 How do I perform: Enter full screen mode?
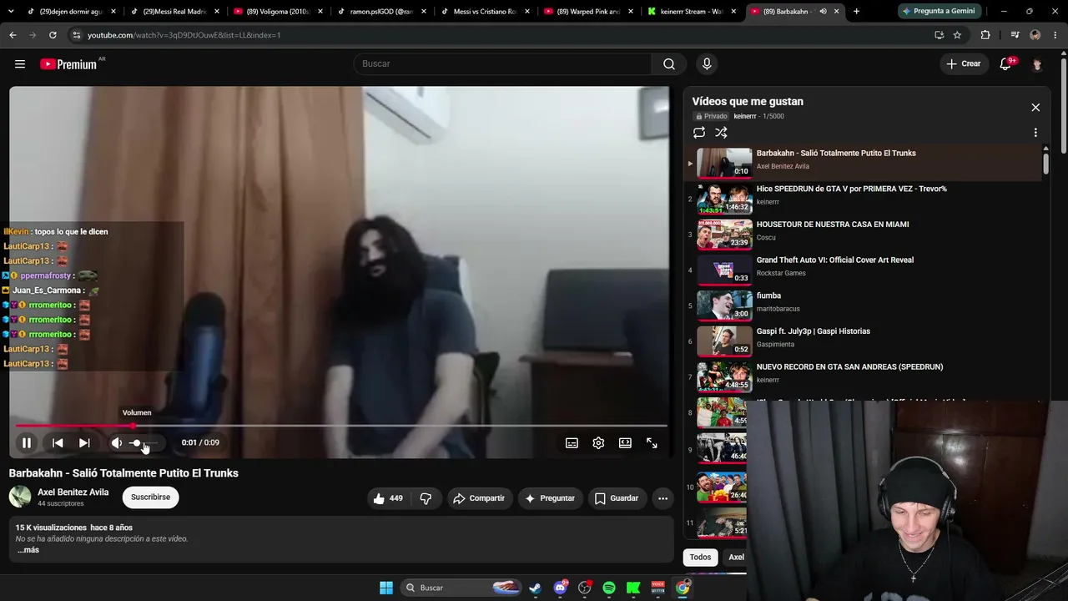pyautogui.click(x=652, y=443)
